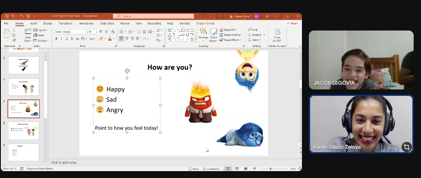The image size is (421, 178).
Task: Align text right
Action: pyautogui.click(x=132, y=39)
